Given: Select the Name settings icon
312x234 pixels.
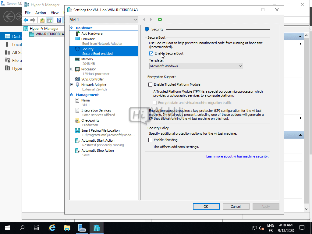Looking at the screenshot, I should (77, 100).
